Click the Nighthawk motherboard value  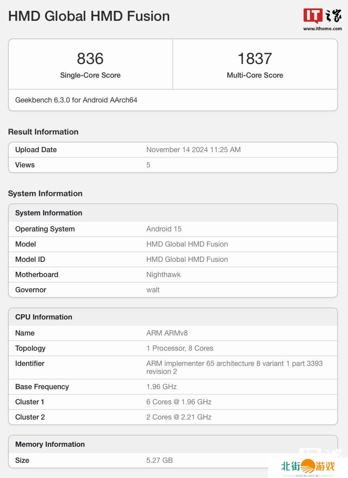click(x=164, y=275)
